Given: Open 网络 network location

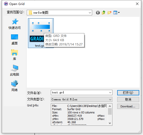Looking at the screenshot, I should coord(15,86).
